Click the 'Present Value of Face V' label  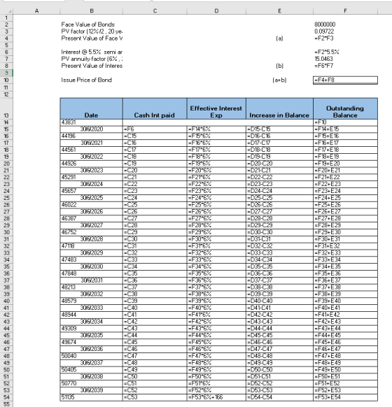click(x=92, y=38)
